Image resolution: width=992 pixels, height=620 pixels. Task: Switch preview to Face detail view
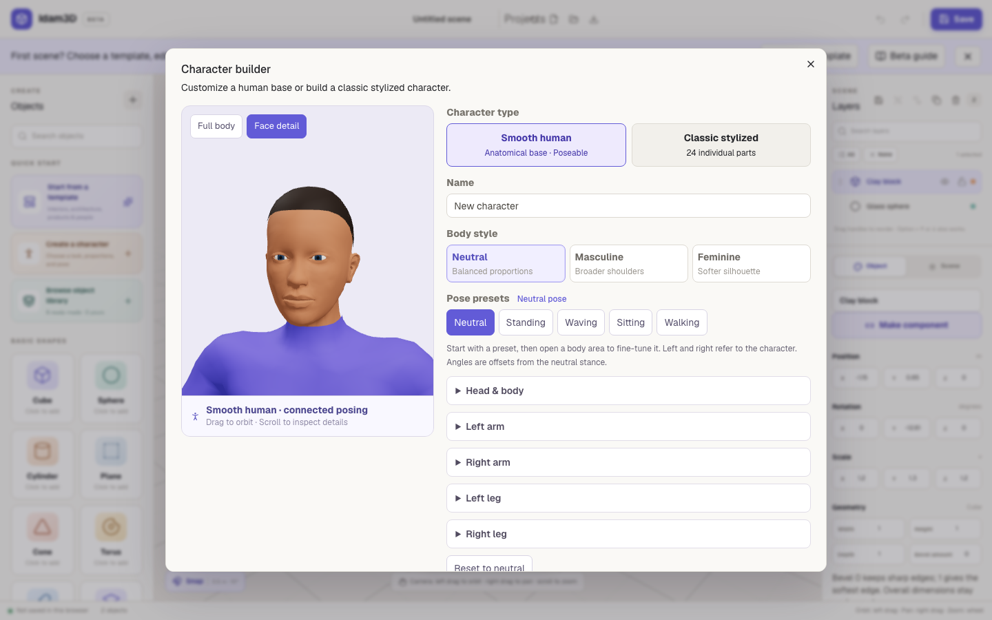276,126
